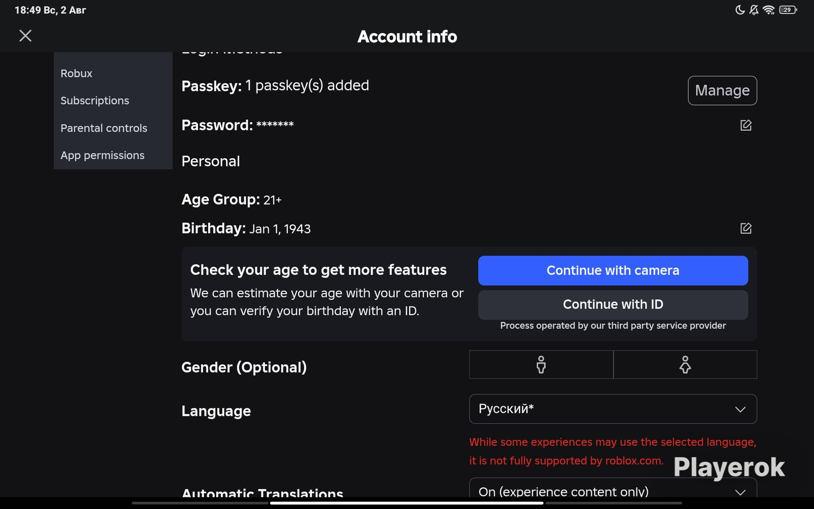Select the female gender icon
This screenshot has height=509, width=814.
[685, 364]
